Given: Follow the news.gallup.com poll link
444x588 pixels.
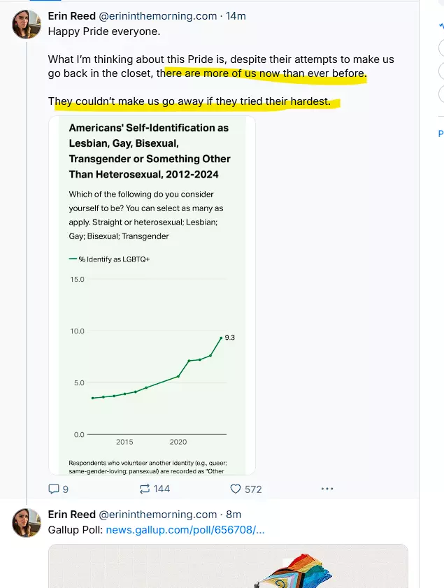Looking at the screenshot, I should click(185, 530).
